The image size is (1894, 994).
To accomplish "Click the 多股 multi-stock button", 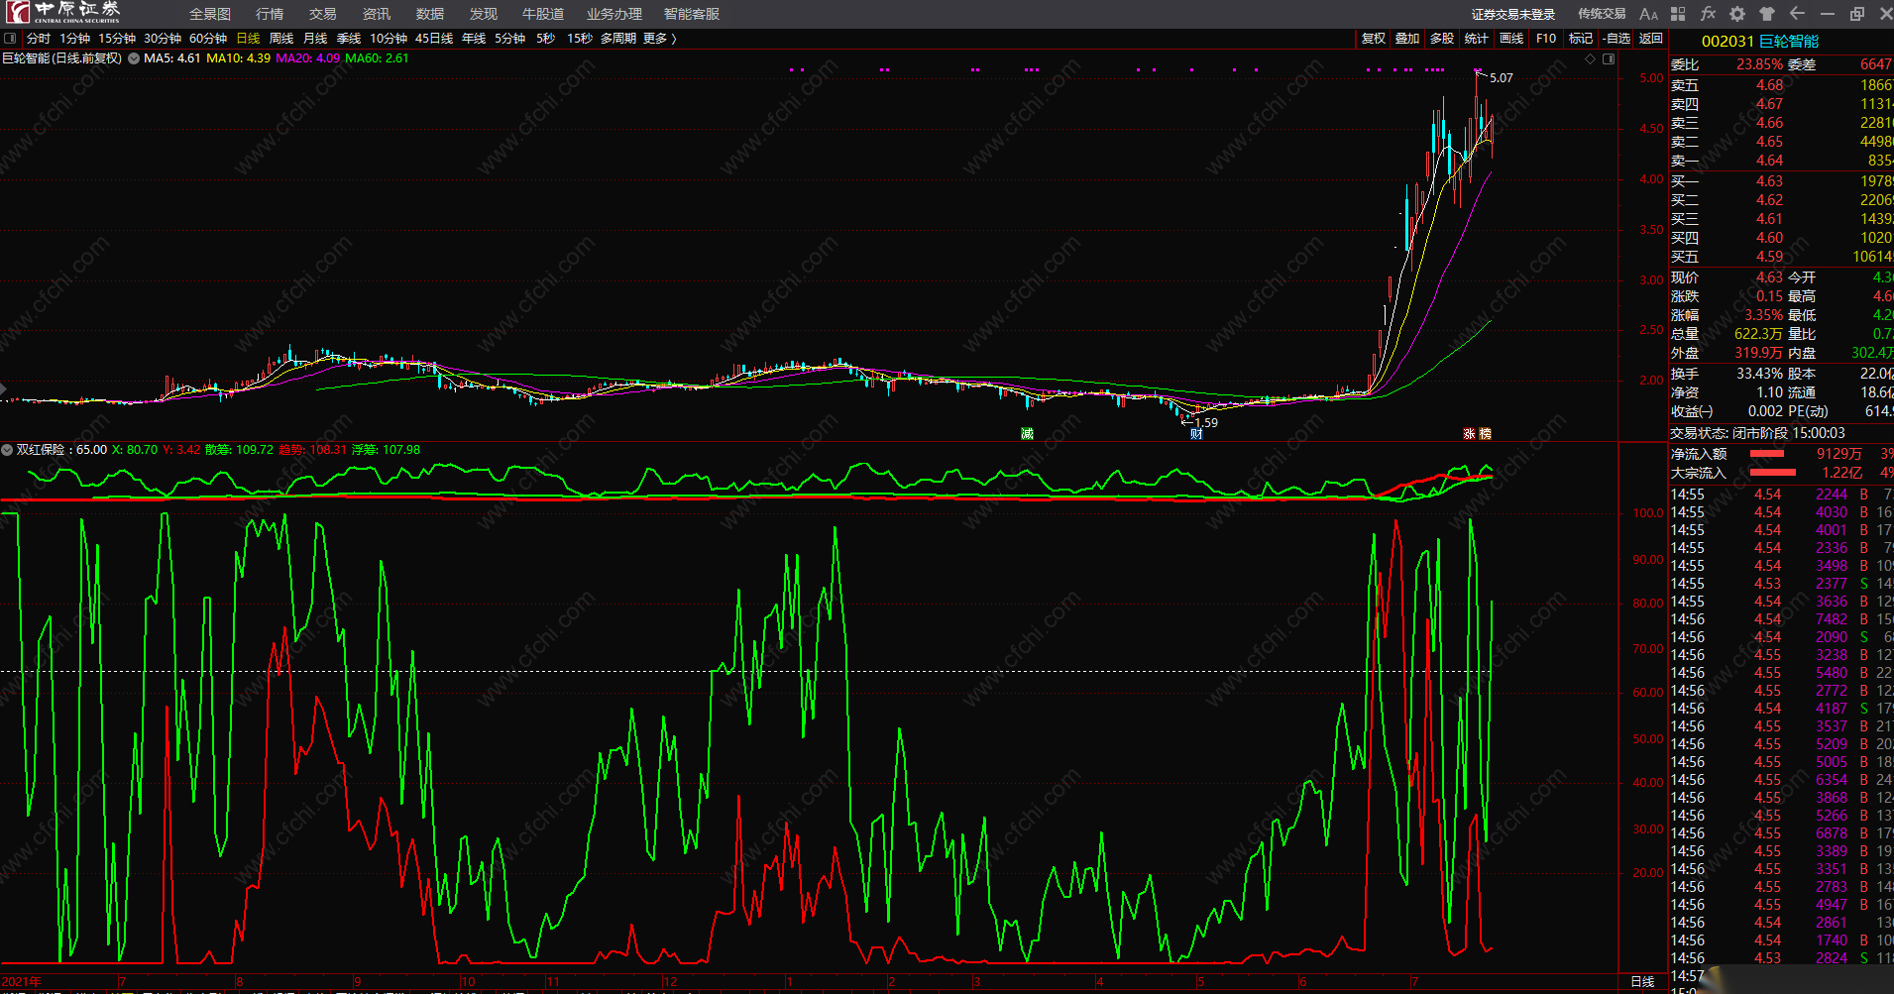I will click(1442, 39).
